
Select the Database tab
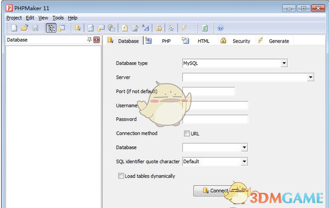(123, 40)
